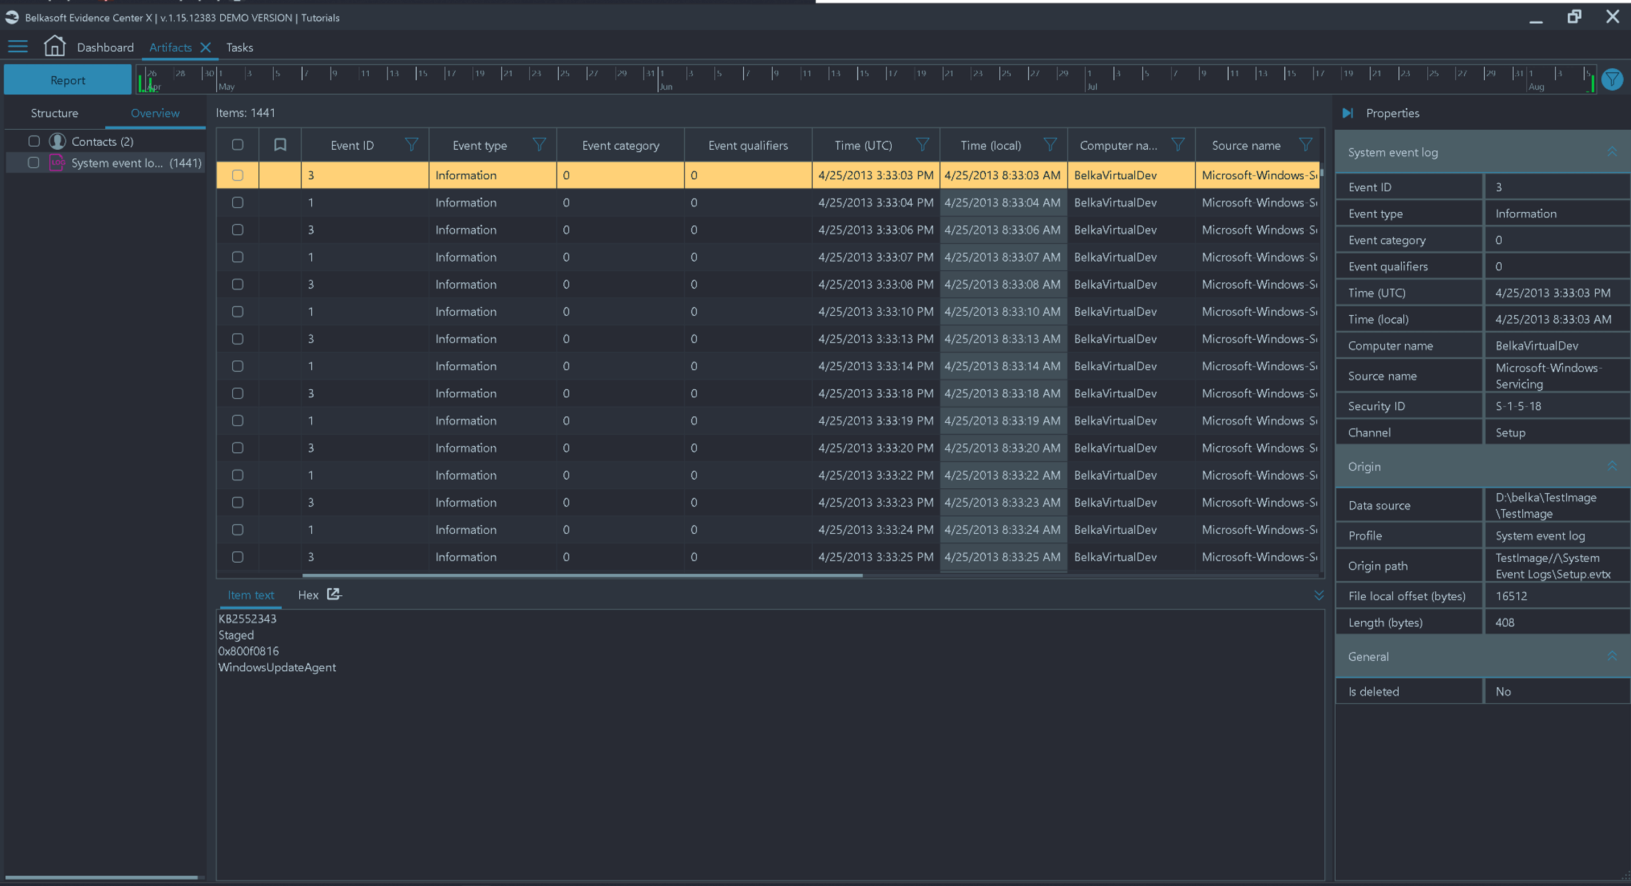Click the Belkasoft app logo
Screen dimensions: 1631x886
(12, 17)
